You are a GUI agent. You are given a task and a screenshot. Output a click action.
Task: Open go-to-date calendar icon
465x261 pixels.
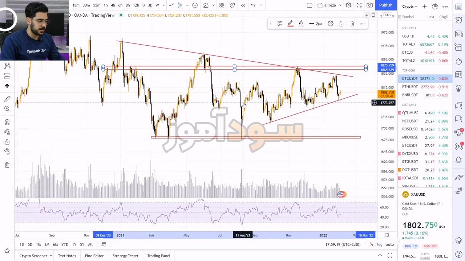[104, 245]
